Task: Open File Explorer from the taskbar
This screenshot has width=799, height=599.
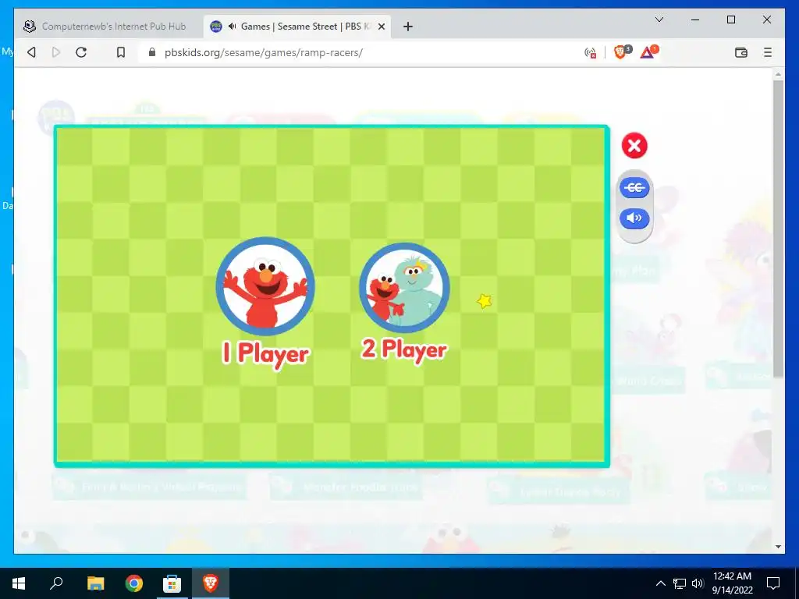Action: click(95, 583)
